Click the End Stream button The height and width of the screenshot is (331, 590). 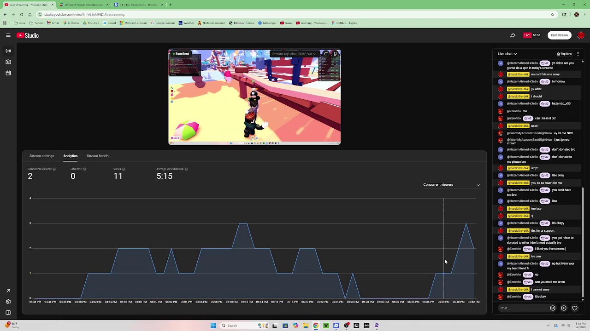coord(560,35)
